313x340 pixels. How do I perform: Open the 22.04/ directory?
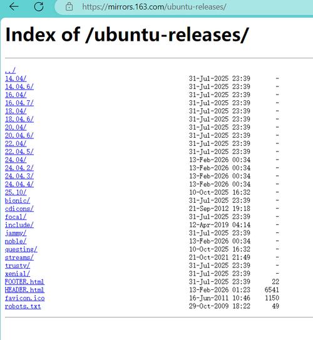click(16, 143)
